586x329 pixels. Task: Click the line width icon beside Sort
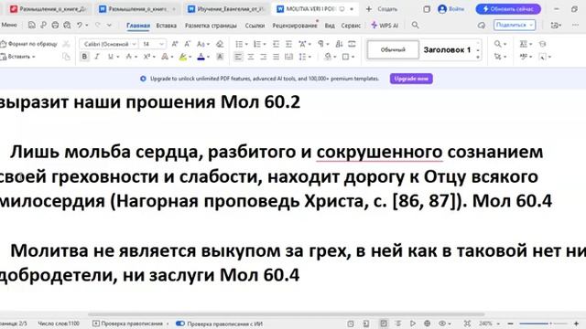pos(352,44)
